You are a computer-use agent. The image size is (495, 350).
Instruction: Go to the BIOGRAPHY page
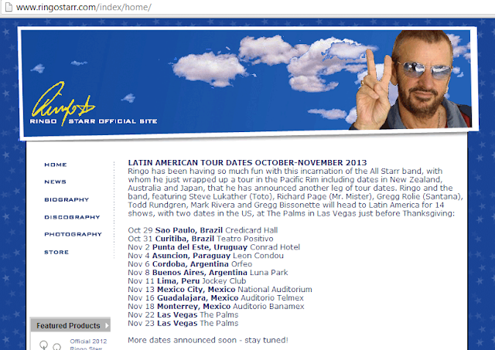[x=67, y=199]
